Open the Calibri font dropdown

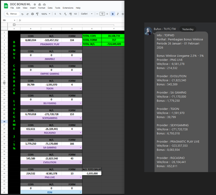[86, 14]
